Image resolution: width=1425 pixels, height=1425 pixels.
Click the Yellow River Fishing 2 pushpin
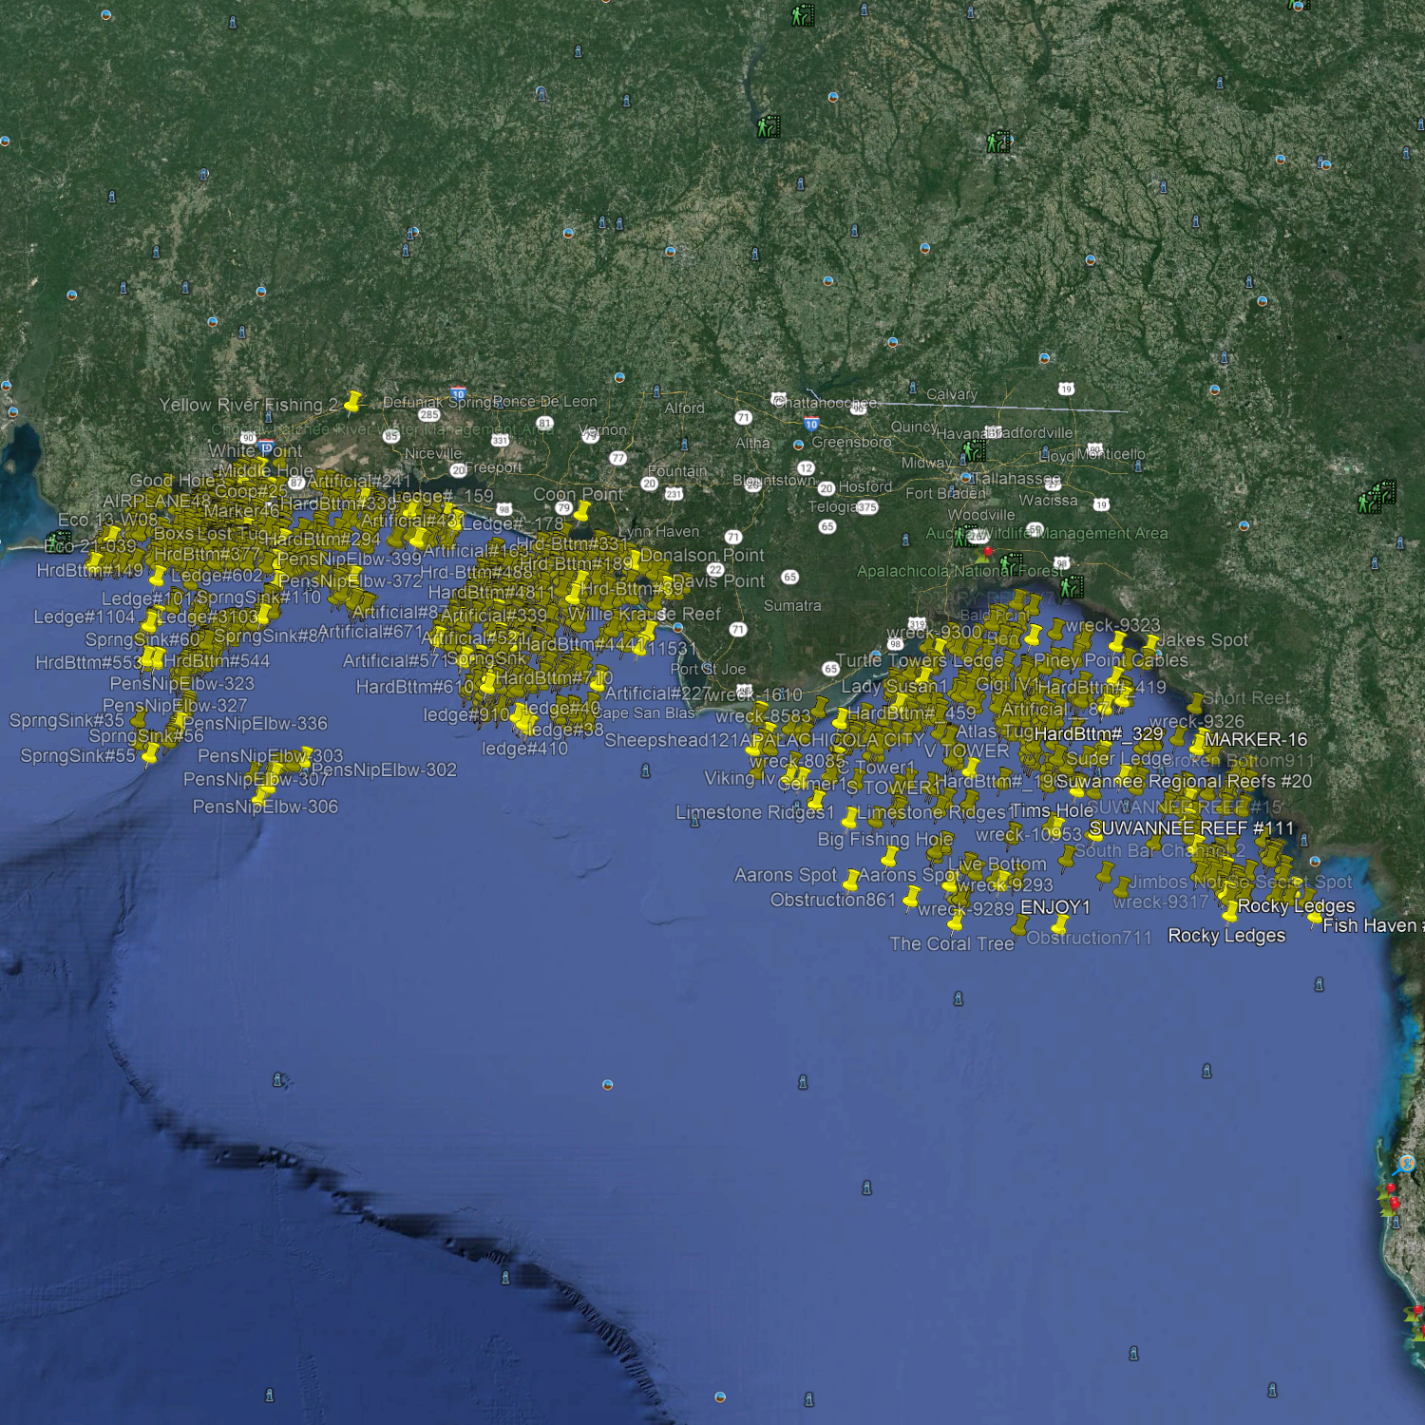pyautogui.click(x=352, y=403)
